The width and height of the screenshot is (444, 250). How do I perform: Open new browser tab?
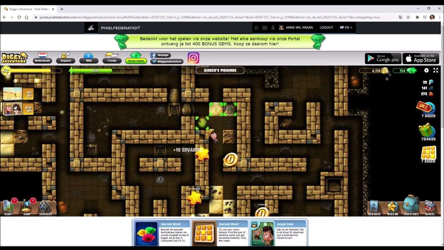(62, 9)
